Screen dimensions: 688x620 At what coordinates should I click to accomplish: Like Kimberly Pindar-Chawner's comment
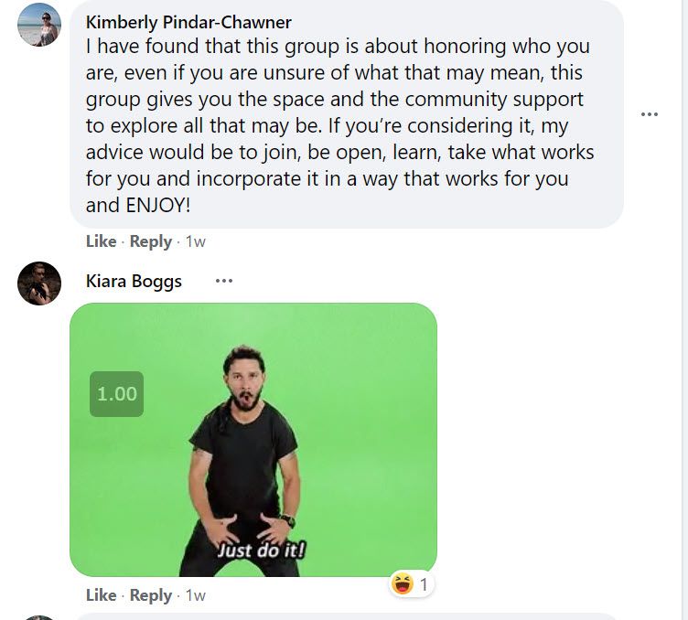[101, 241]
